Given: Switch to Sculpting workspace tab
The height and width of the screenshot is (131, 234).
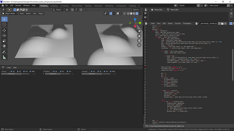Looking at the screenshot, I should click(x=54, y=6).
